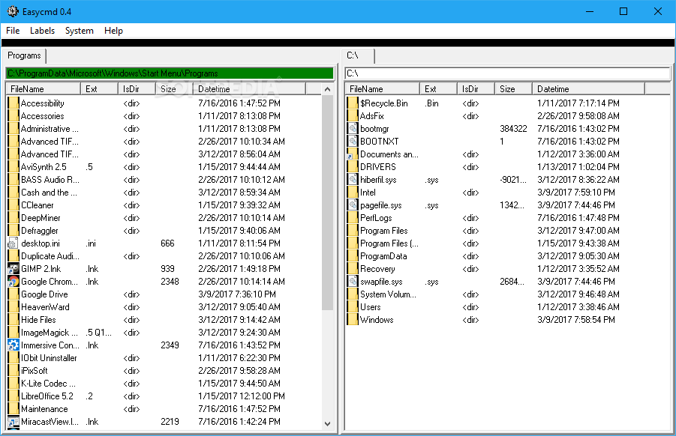Open the System menu
Viewport: 676px width, 436px height.
coord(80,31)
